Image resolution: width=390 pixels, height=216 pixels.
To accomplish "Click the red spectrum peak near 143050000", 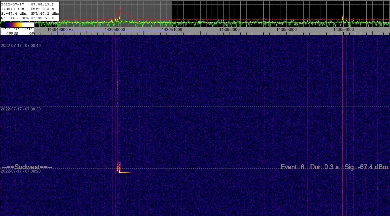I will point(120,10).
